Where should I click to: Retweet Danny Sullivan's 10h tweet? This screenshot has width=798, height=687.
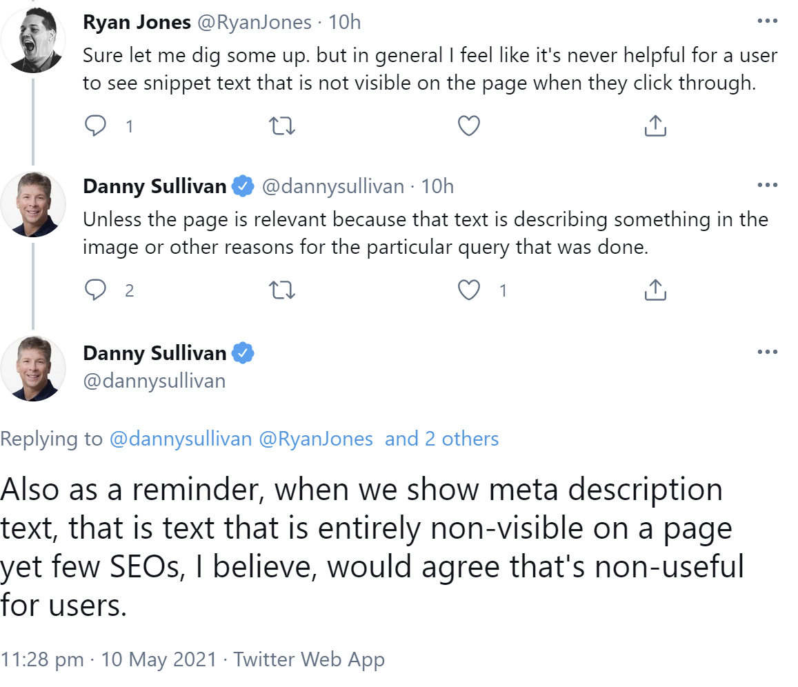[x=280, y=290]
